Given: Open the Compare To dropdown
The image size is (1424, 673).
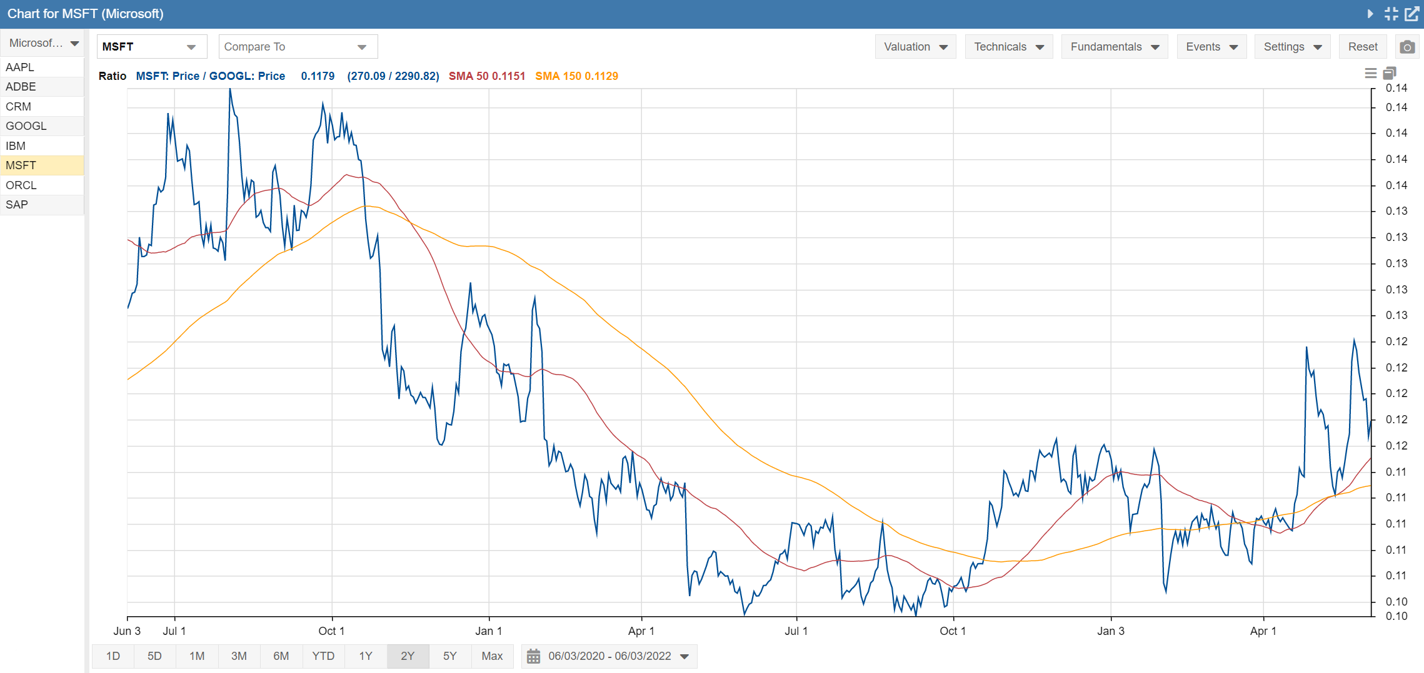Looking at the screenshot, I should [x=298, y=47].
